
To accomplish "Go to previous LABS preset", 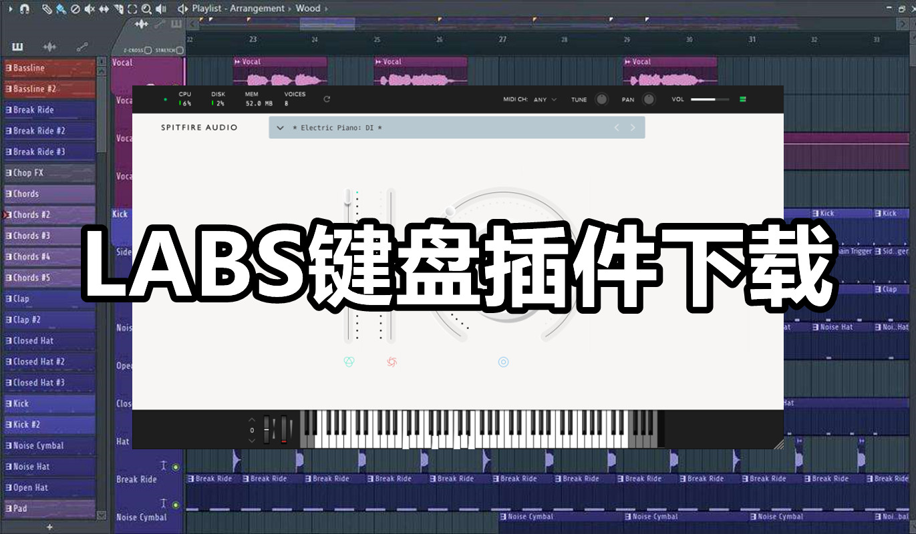I will (617, 127).
